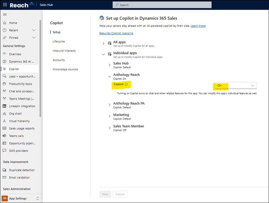Image resolution: width=269 pixels, height=203 pixels.
Task: Open Requires Copilot licensing link
Action: (116, 33)
